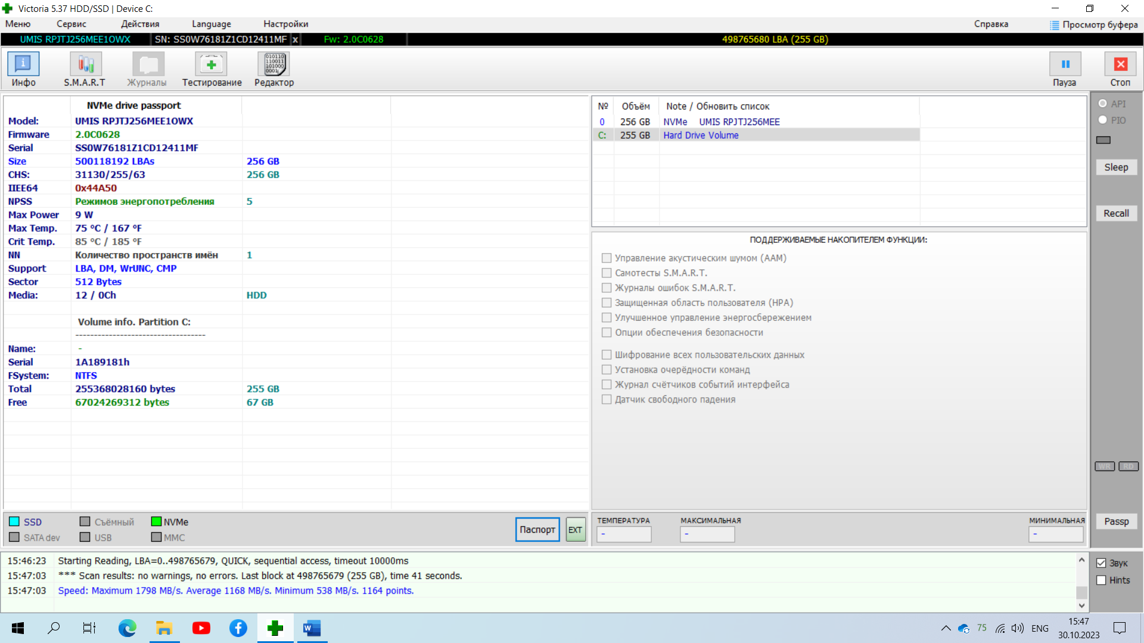Viewport: 1144px width, 643px height.
Task: Open the taskbar search icon
Action: (54, 628)
